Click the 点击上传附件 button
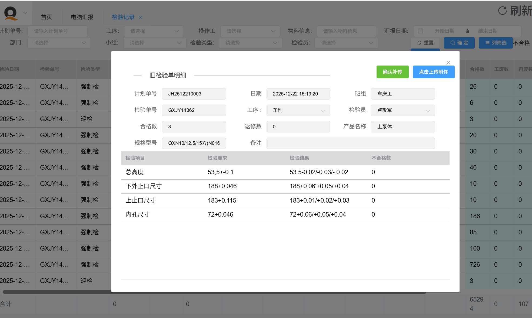Viewport: 532px width, 318px height. tap(433, 72)
